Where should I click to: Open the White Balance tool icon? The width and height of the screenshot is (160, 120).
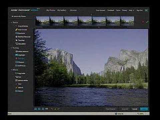16,51
